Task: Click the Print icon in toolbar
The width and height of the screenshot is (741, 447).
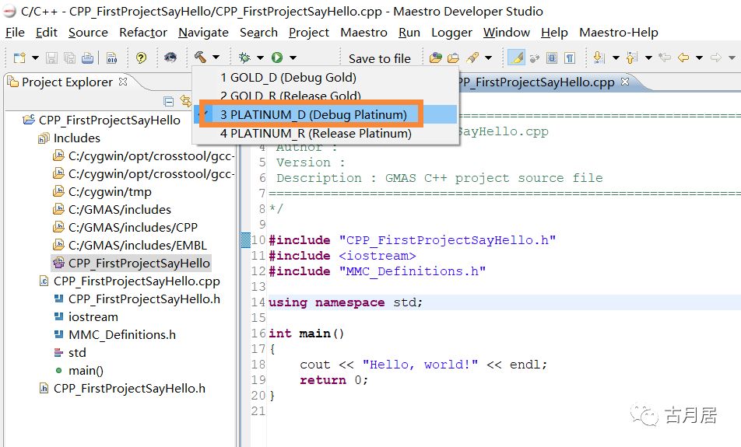Action: pos(87,58)
